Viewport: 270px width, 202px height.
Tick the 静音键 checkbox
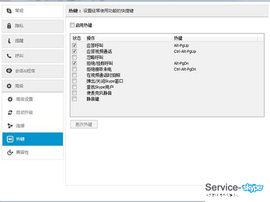tap(74, 99)
